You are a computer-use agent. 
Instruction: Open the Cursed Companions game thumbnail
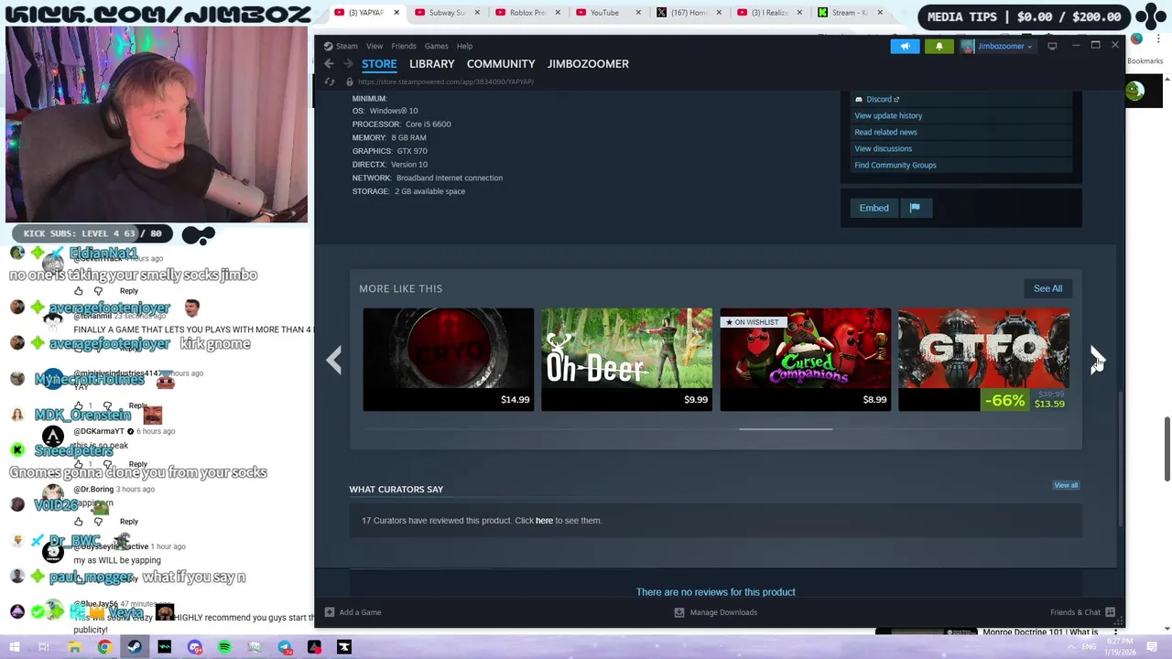point(805,360)
